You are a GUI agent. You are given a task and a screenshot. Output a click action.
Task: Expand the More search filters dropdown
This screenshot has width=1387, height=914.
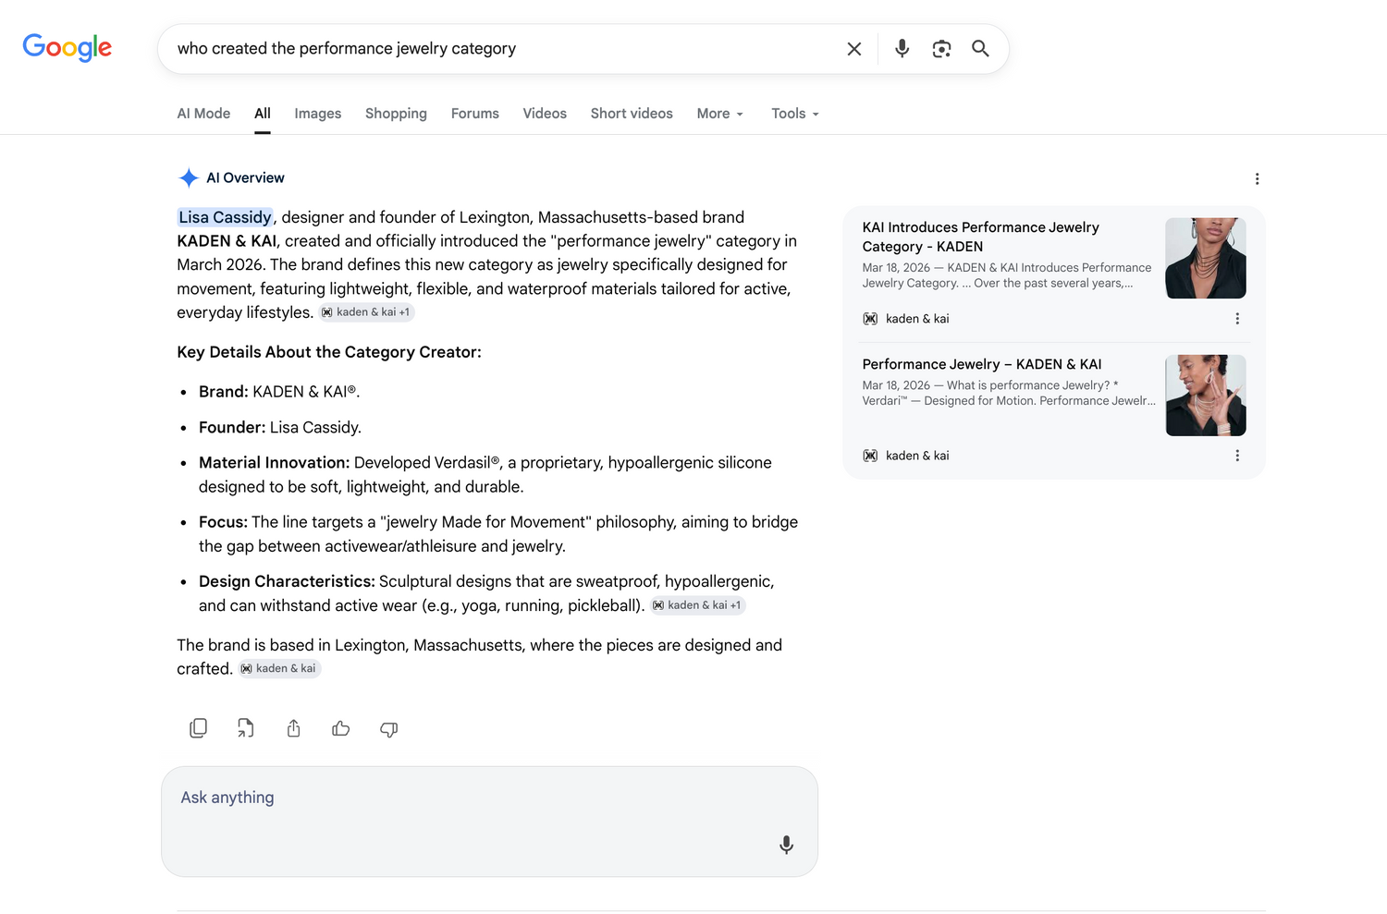tap(720, 114)
